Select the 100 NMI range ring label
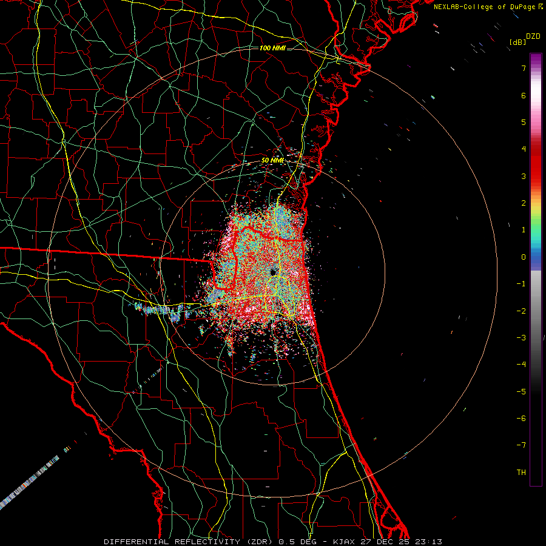The height and width of the screenshot is (546, 546). coord(272,48)
